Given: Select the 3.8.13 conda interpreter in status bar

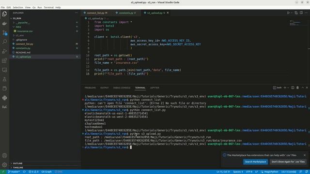Looking at the screenshot, I should pos(289,172).
